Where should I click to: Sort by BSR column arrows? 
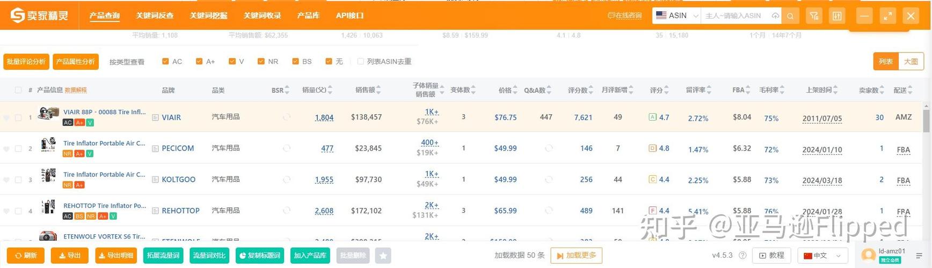(287, 90)
